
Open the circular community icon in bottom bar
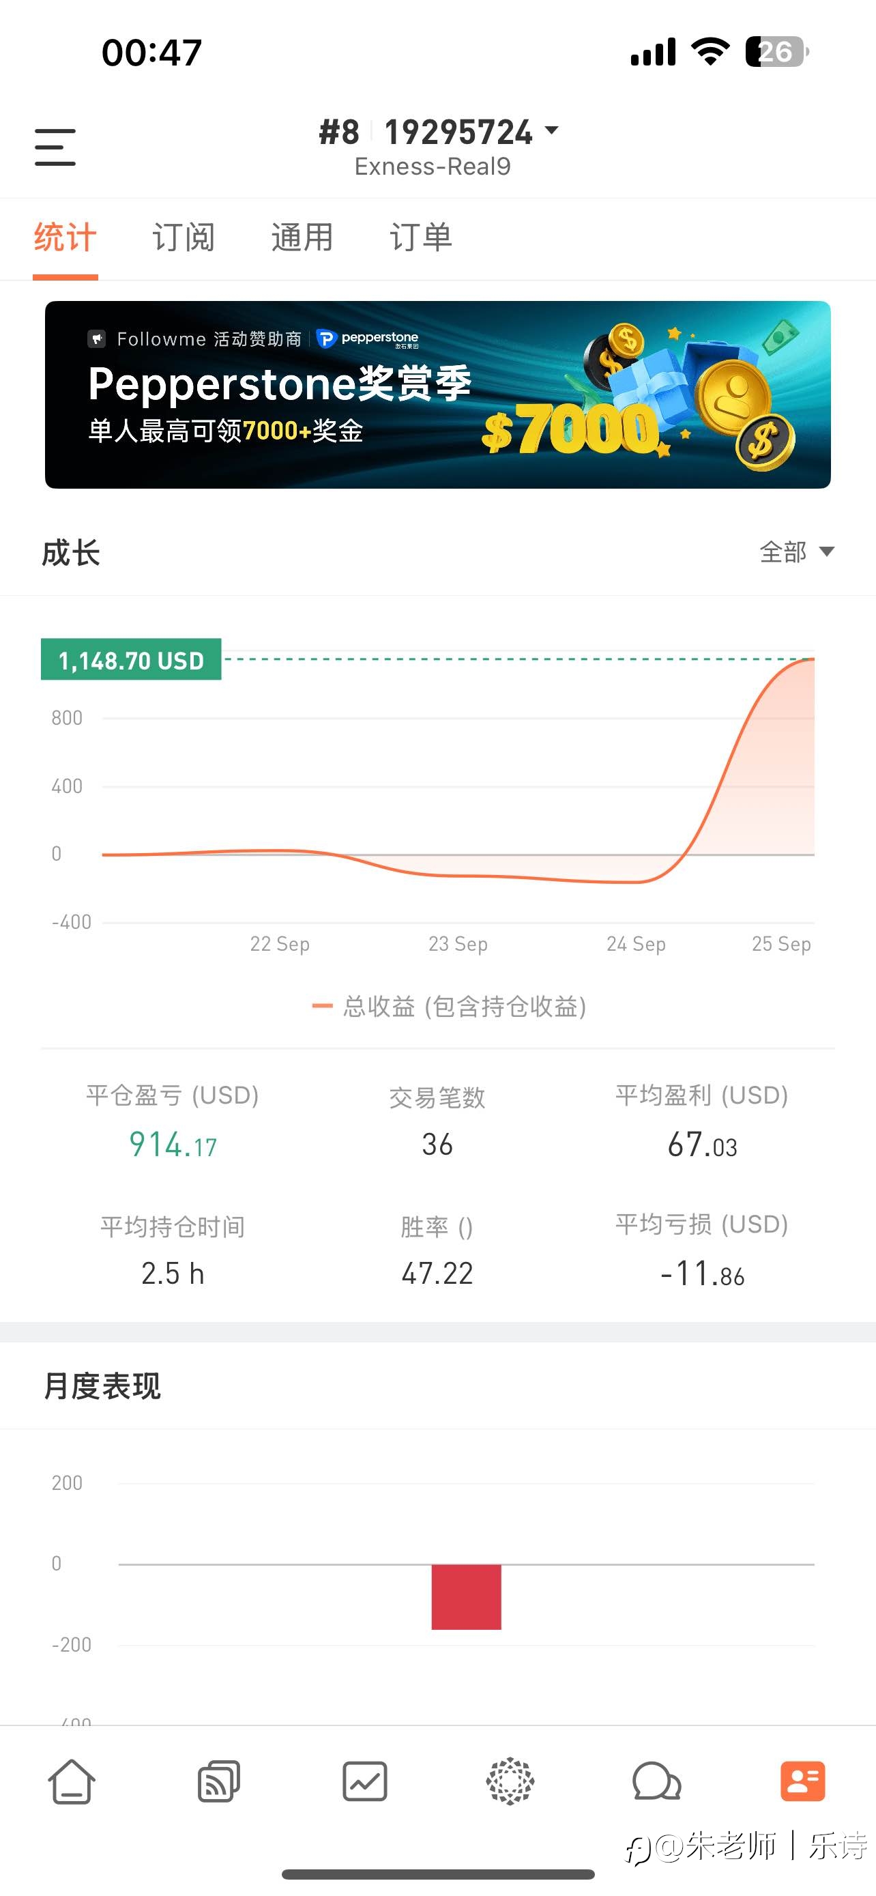tap(510, 1782)
